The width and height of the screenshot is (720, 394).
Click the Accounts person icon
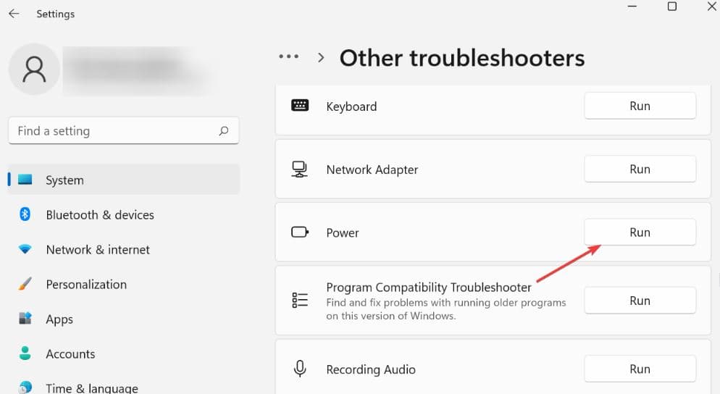point(25,353)
